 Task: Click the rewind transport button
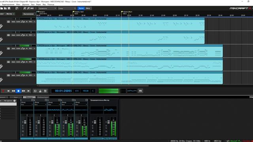13,91
